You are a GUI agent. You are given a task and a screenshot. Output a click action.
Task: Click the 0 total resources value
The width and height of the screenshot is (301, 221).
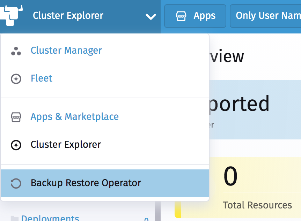coord(230,176)
